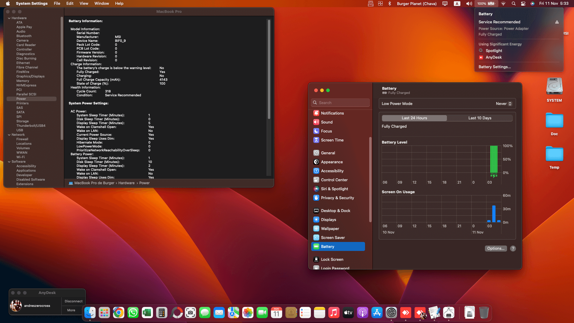Open the View menu

pyautogui.click(x=84, y=4)
